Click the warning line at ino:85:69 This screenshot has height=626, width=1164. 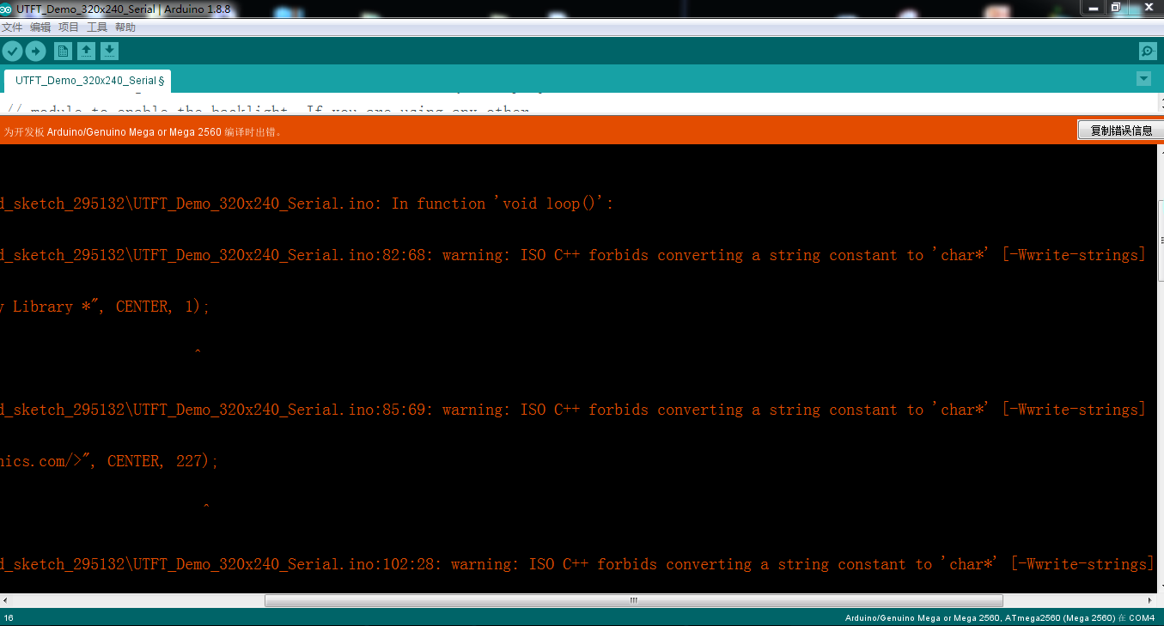pos(572,410)
